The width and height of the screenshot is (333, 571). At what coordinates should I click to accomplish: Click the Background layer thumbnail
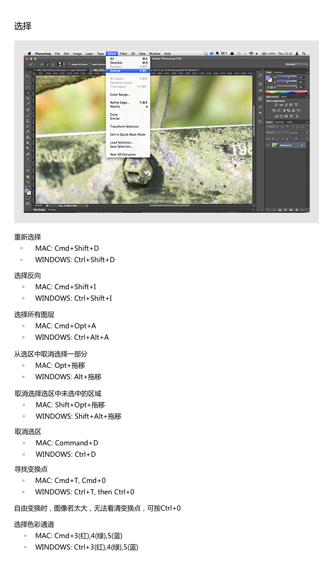pyautogui.click(x=275, y=145)
